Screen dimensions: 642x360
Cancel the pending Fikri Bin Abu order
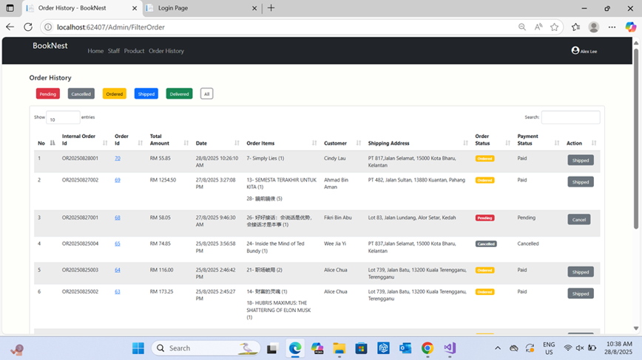point(579,220)
